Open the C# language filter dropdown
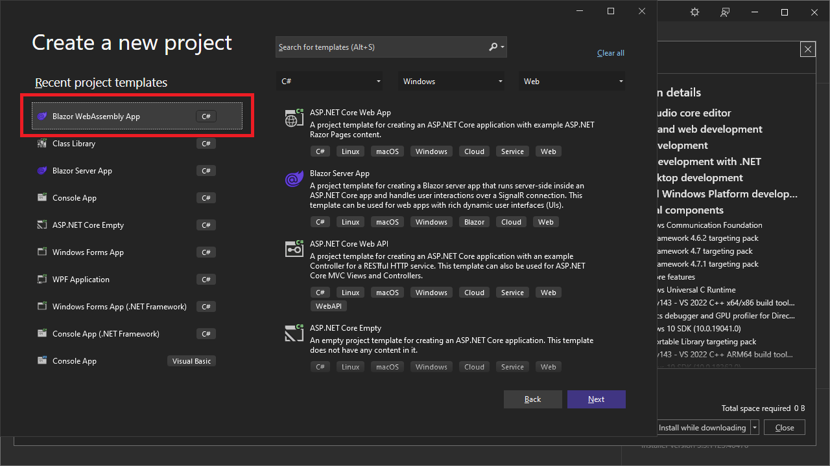 [x=329, y=82]
